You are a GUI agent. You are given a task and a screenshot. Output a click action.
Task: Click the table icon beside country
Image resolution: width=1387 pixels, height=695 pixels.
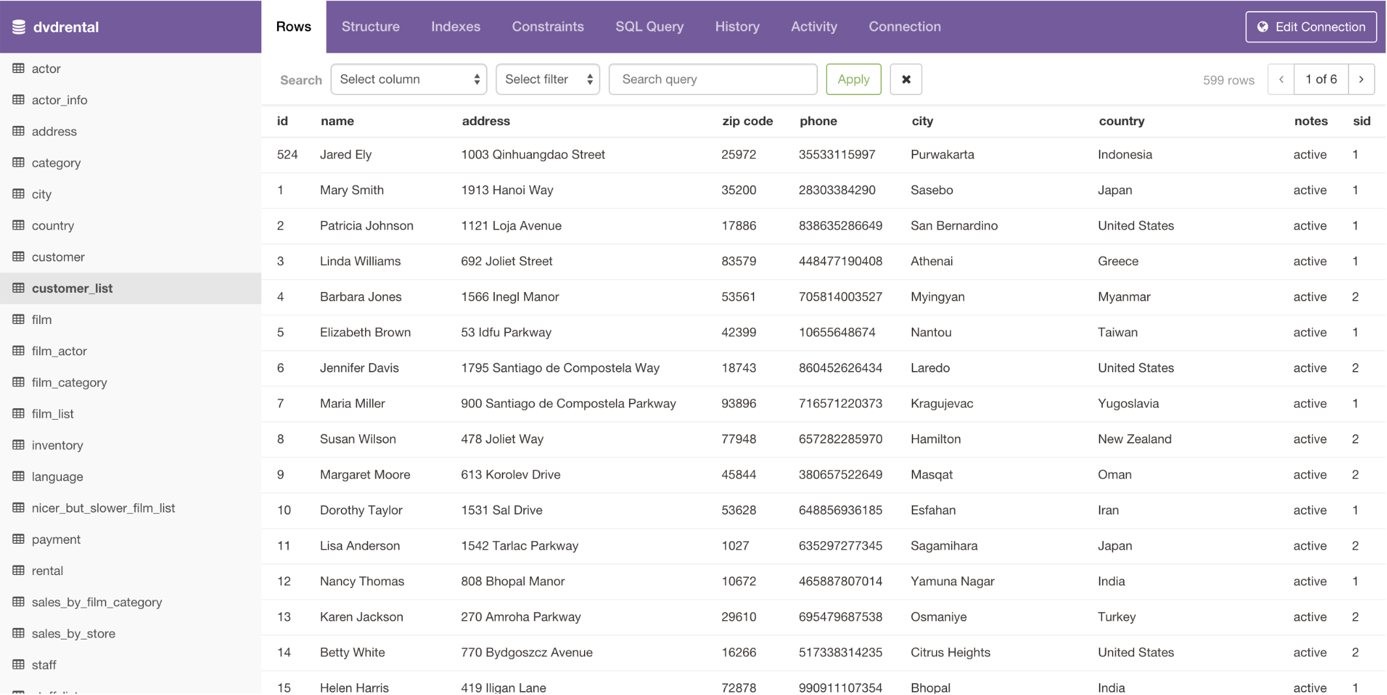click(x=18, y=225)
